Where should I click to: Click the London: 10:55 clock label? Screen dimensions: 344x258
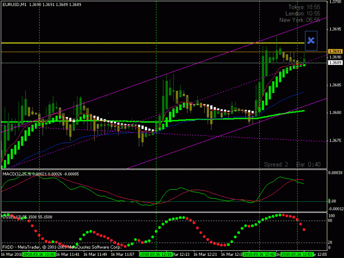[x=303, y=14]
